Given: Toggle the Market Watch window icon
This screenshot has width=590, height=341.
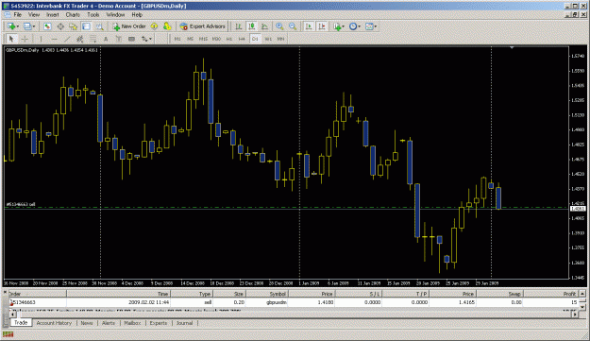Looking at the screenshot, I should coord(47,26).
